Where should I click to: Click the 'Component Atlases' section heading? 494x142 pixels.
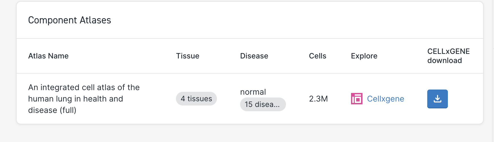[x=70, y=20]
